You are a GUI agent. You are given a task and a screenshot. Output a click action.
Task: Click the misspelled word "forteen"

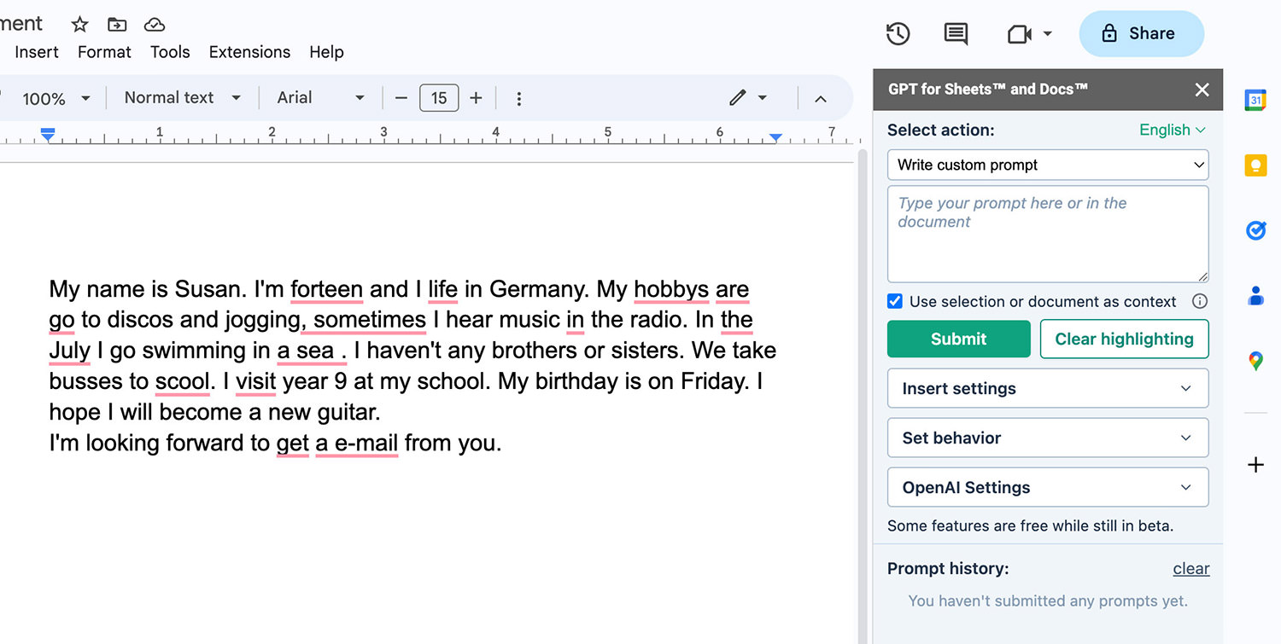click(326, 289)
